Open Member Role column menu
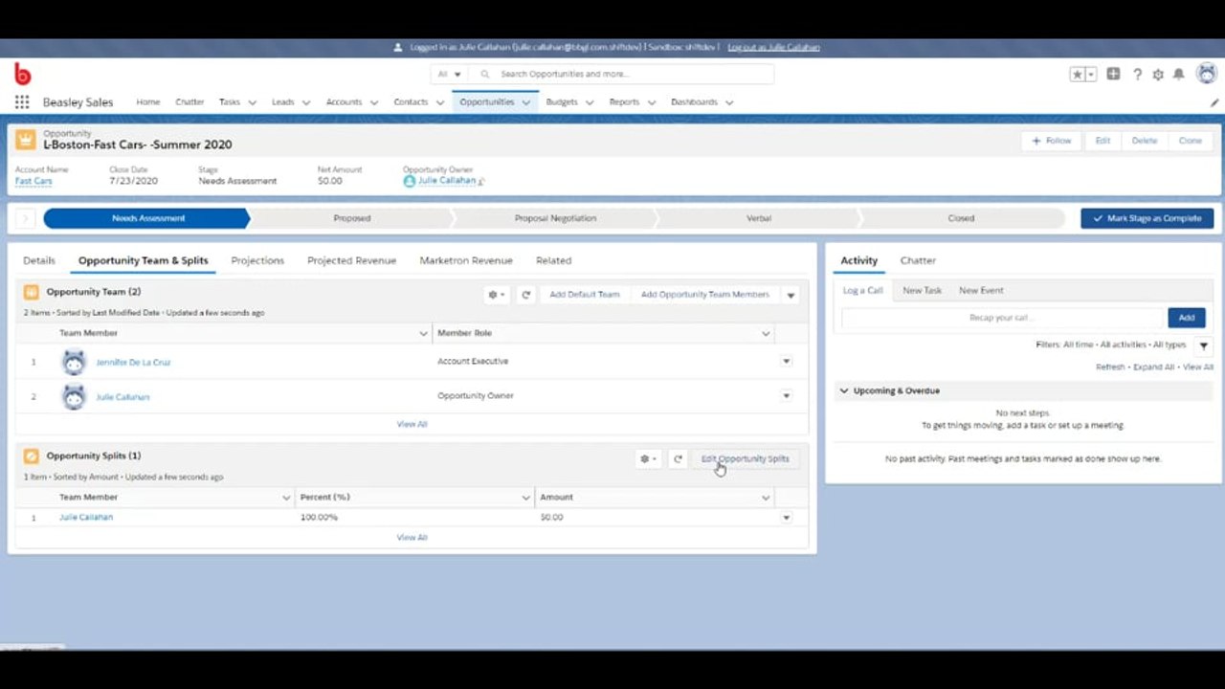The width and height of the screenshot is (1225, 689). [766, 333]
